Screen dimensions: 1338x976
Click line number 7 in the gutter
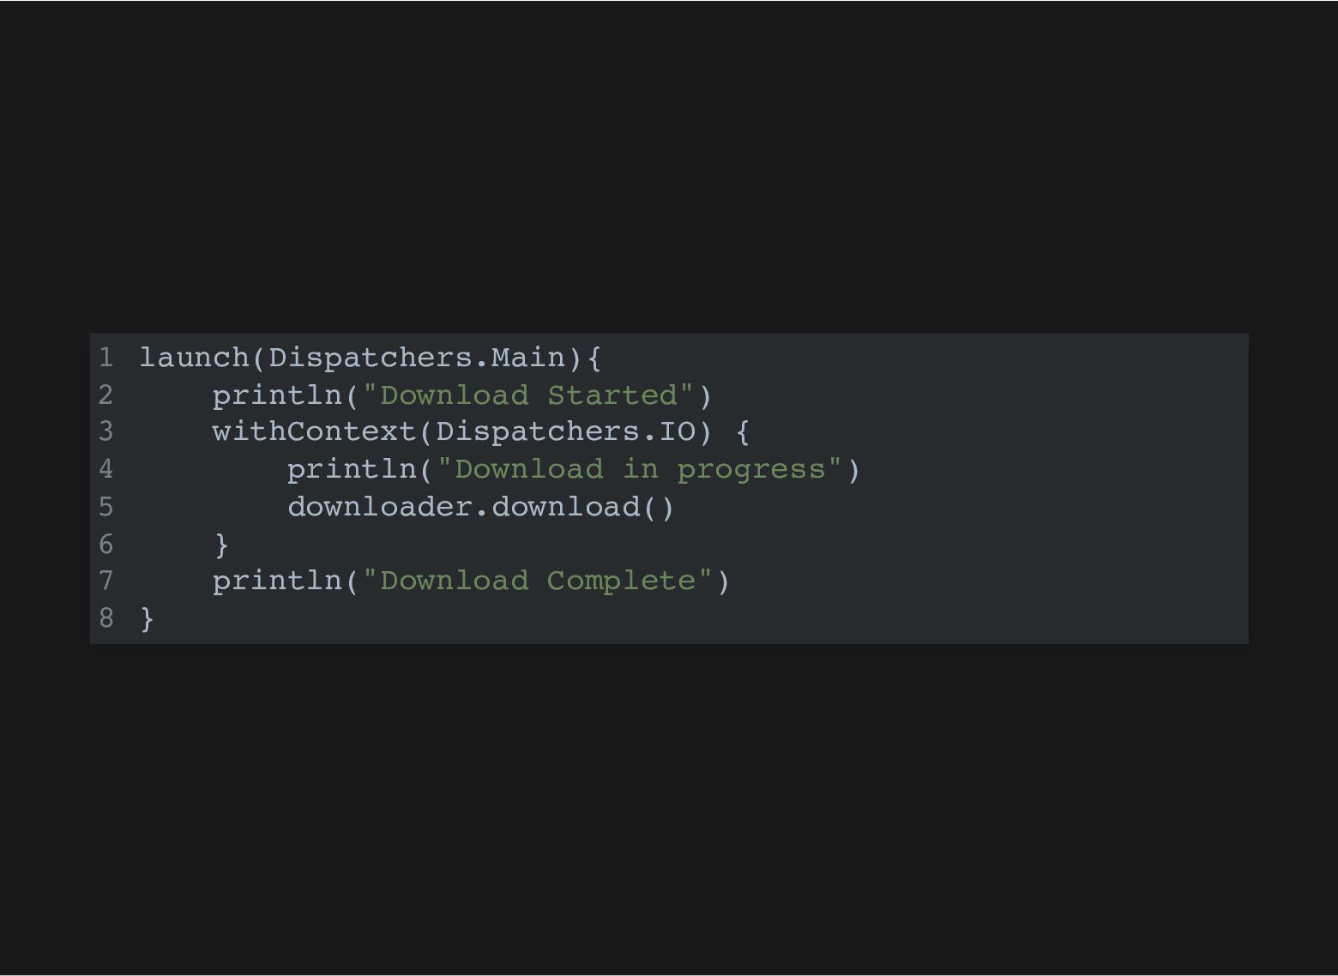105,581
